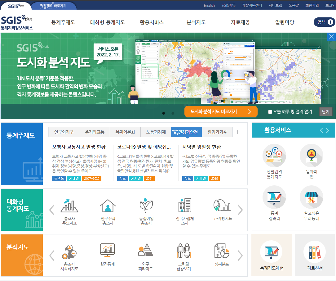Open the 월간통계 monitor icon
This screenshot has width=336, height=281.
(x=107, y=250)
